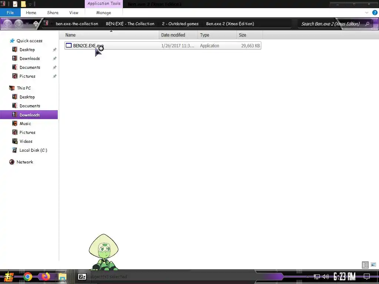379x284 pixels.
Task: Open Desktop under This PC
Action: pyautogui.click(x=27, y=97)
